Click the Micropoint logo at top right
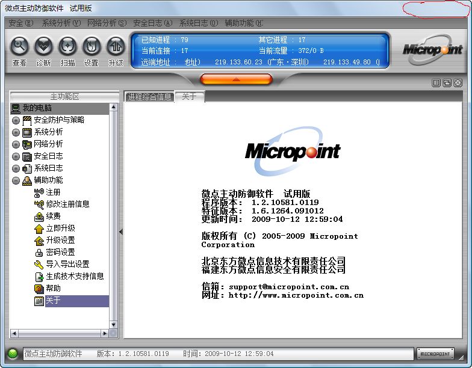Screen dimensions: 472x368 [432, 49]
